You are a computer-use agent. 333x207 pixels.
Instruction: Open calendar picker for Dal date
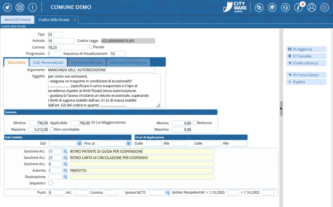79,143
